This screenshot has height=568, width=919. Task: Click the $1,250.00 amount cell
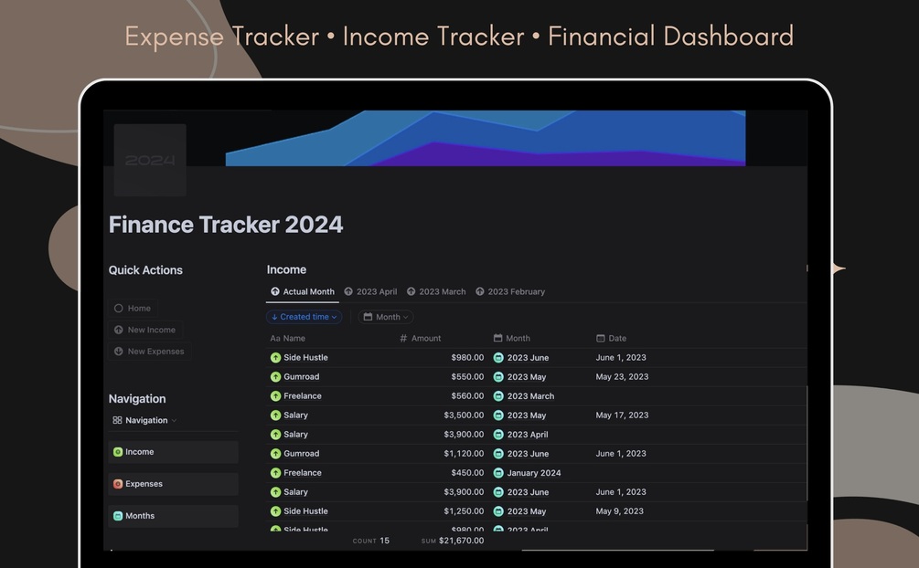pyautogui.click(x=464, y=511)
